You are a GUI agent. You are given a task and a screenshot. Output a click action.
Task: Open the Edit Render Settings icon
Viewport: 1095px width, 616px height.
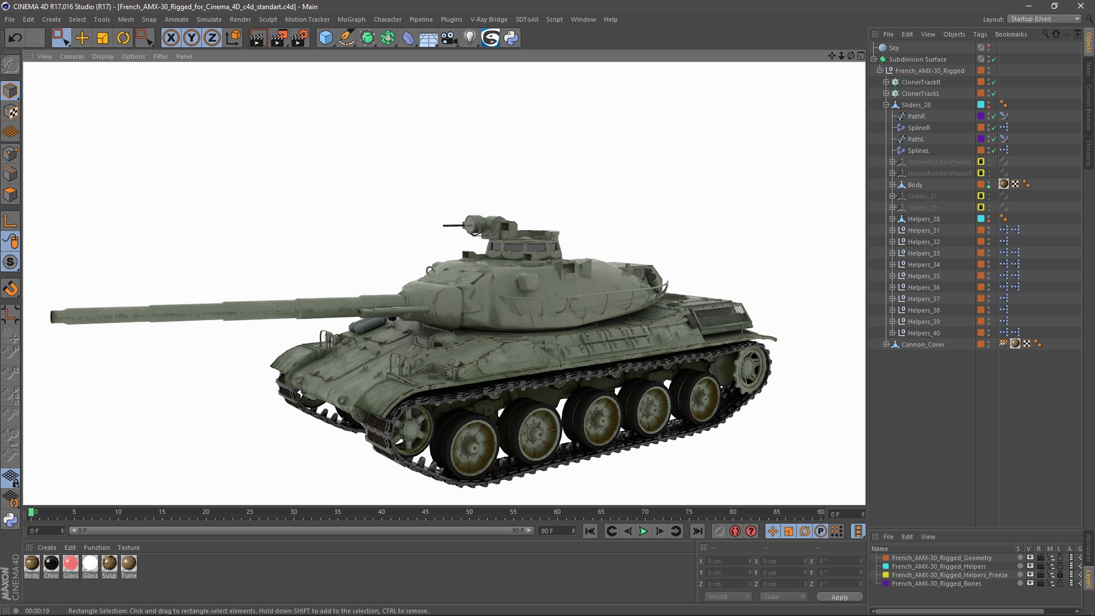299,38
